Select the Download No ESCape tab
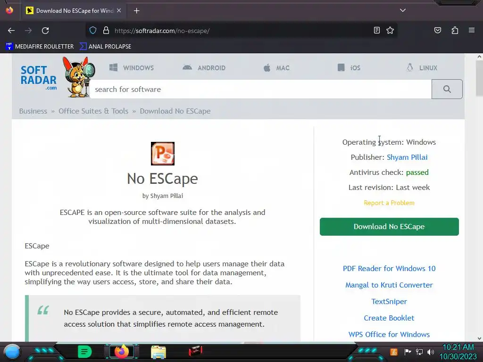Image resolution: width=483 pixels, height=362 pixels. click(74, 11)
